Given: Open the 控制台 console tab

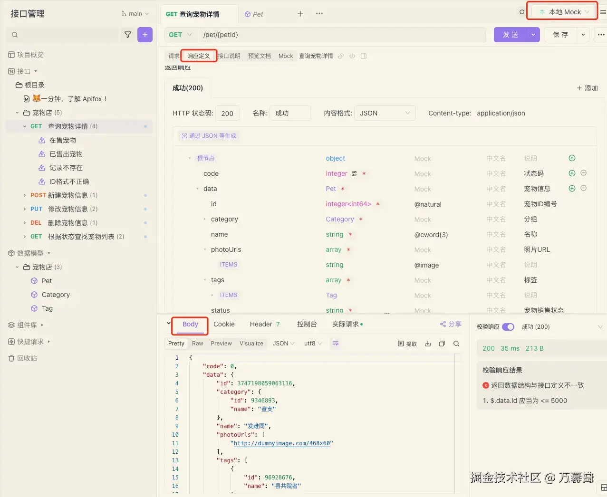Looking at the screenshot, I should pyautogui.click(x=307, y=324).
